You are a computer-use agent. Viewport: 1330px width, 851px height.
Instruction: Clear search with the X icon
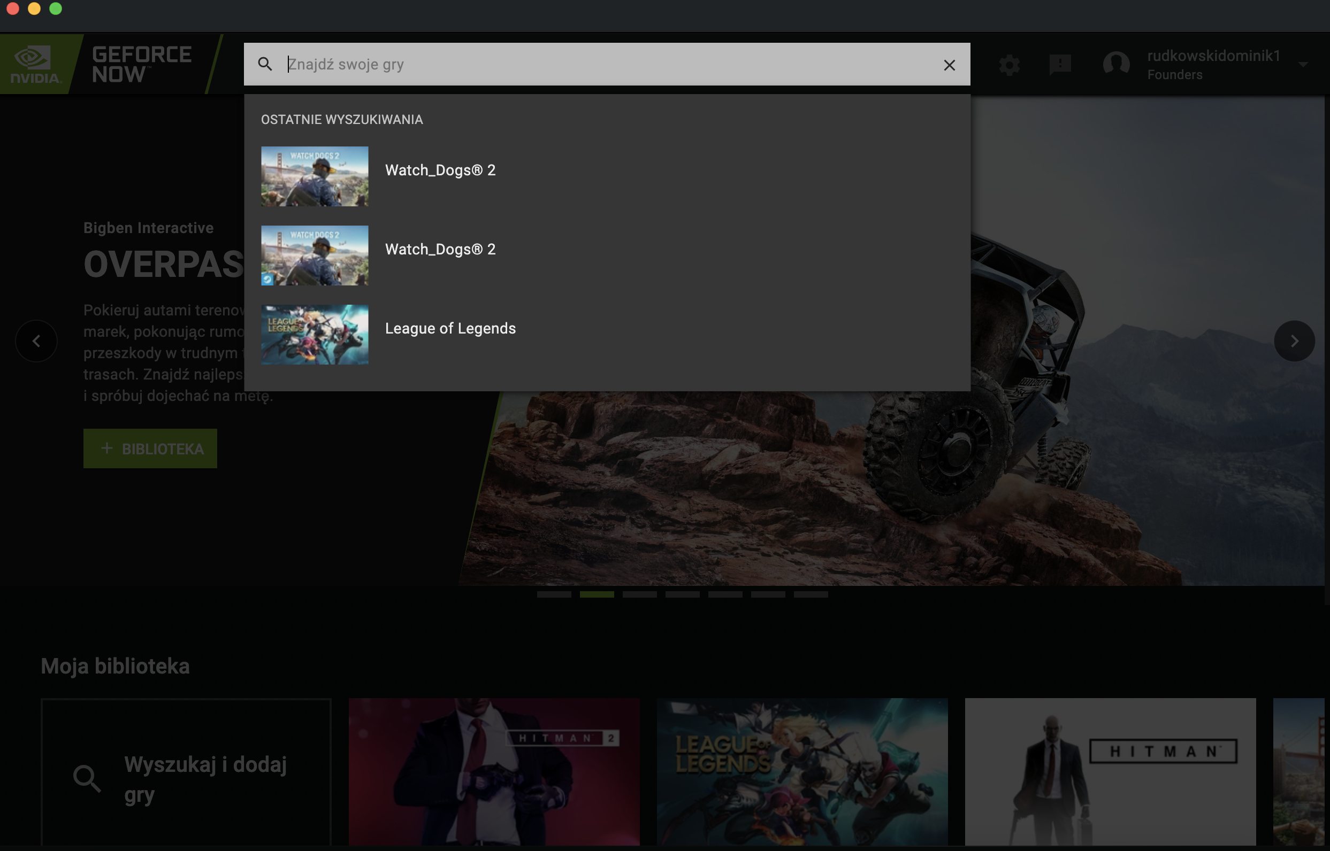coord(949,65)
